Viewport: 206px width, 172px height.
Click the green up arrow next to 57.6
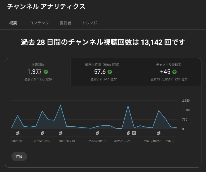click(110, 72)
